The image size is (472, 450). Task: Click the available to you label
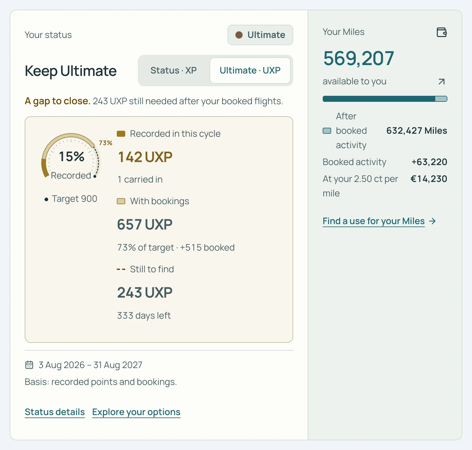[355, 81]
